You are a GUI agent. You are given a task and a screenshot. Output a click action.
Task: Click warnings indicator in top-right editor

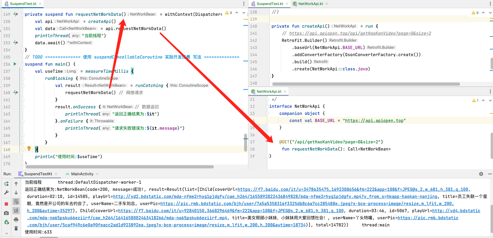[x=475, y=13]
